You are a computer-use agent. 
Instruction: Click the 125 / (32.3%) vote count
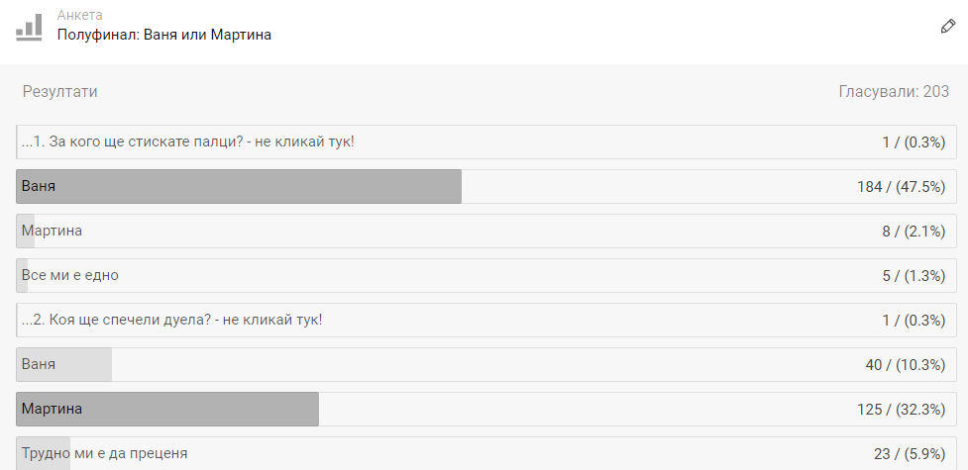(902, 409)
